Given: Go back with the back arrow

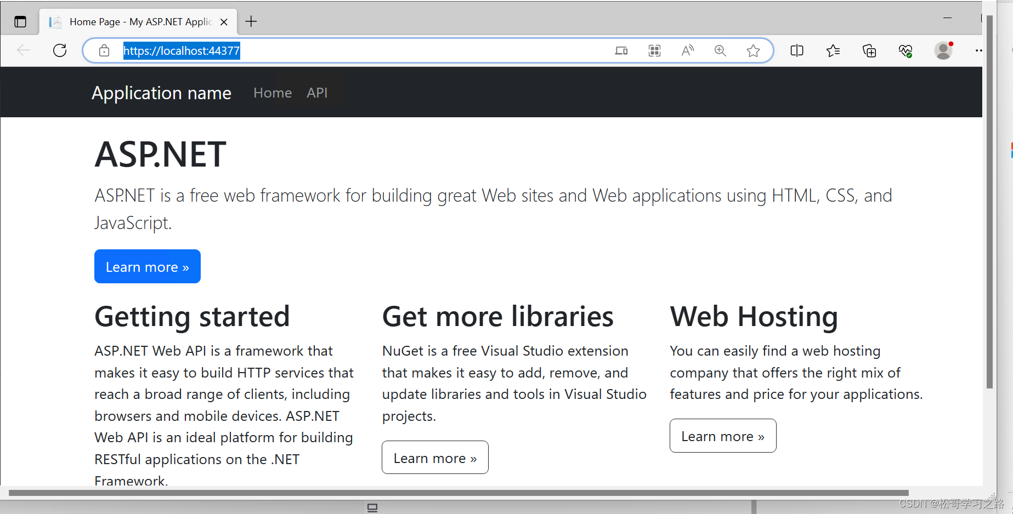Looking at the screenshot, I should [24, 51].
